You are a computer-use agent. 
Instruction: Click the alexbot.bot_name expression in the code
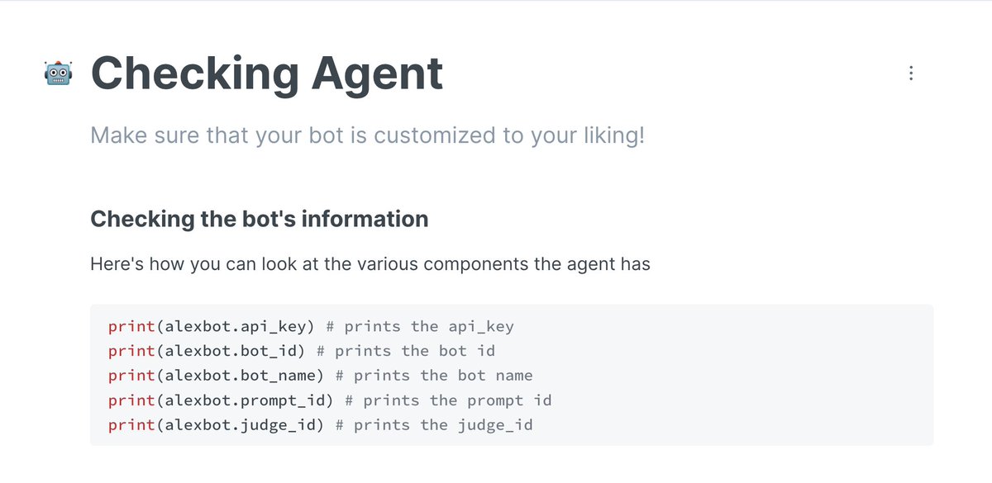(x=240, y=376)
